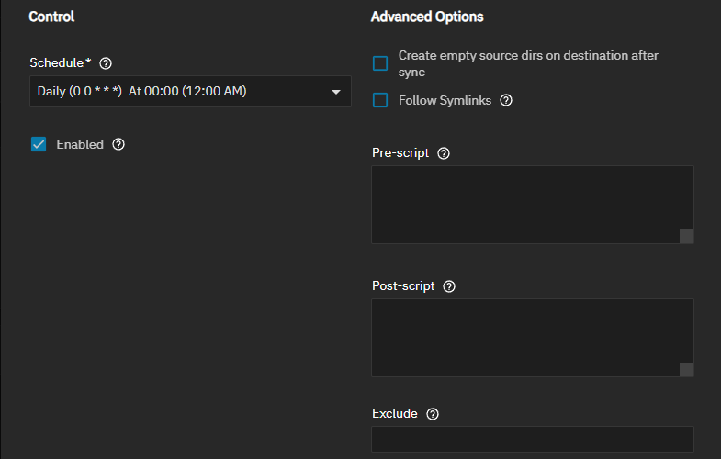
Task: Open the Pre-script help tooltip icon
Action: pos(444,153)
